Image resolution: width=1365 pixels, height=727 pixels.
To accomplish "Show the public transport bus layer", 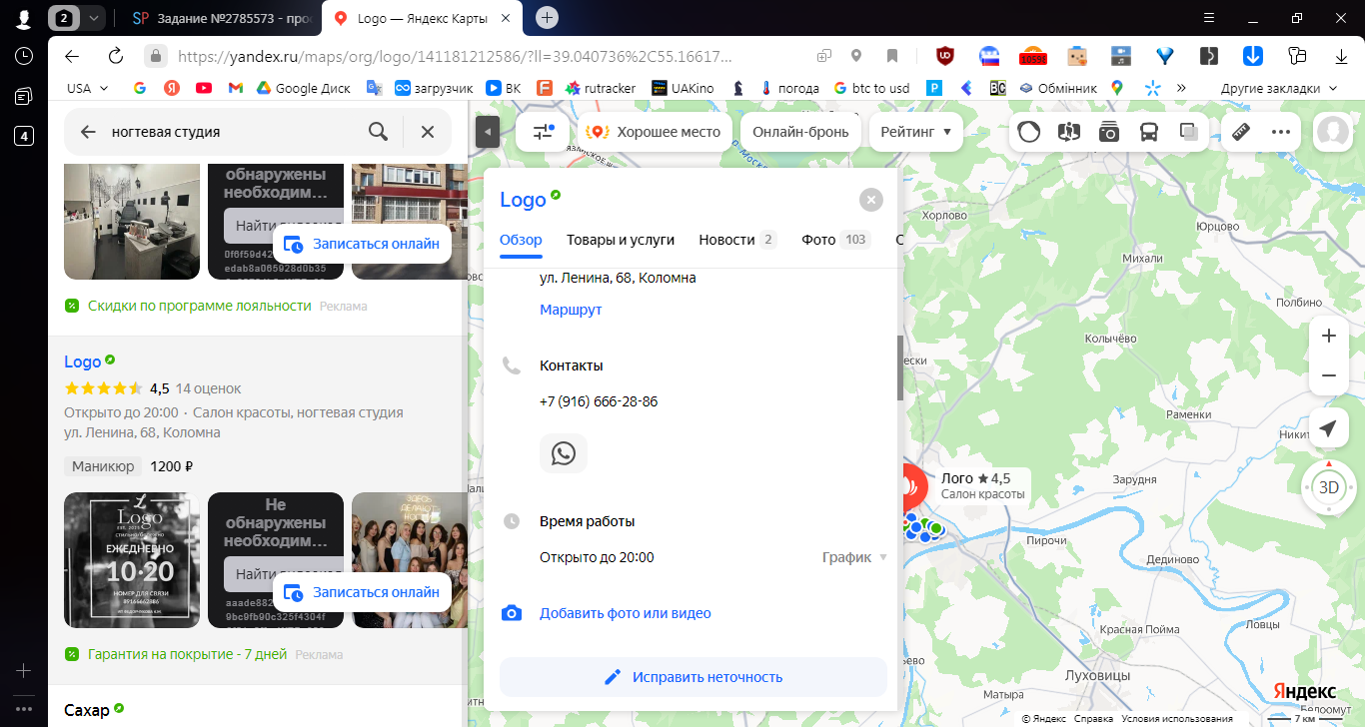I will (1149, 132).
